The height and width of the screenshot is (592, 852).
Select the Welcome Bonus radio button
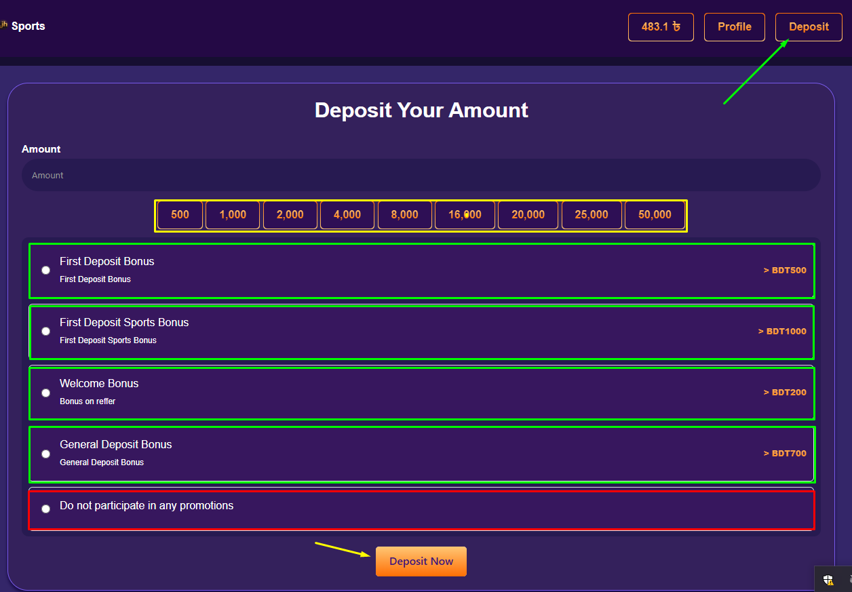click(45, 393)
